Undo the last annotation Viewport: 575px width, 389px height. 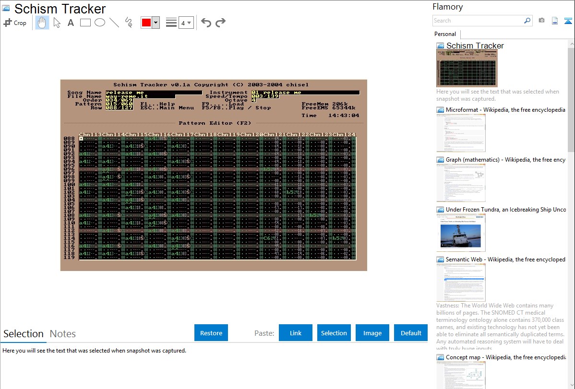coord(206,23)
